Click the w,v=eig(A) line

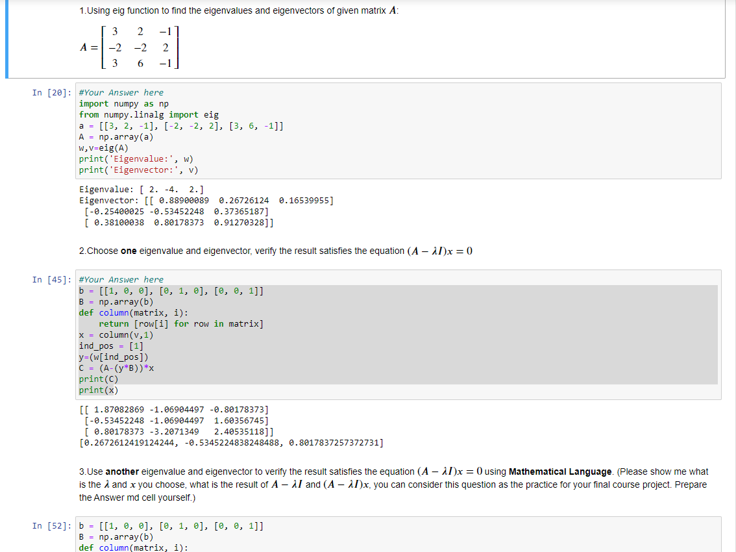(103, 147)
